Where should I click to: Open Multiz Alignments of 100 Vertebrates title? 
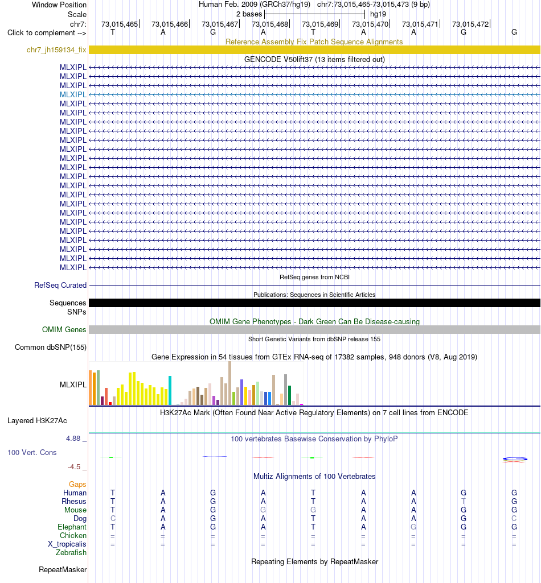[314, 477]
